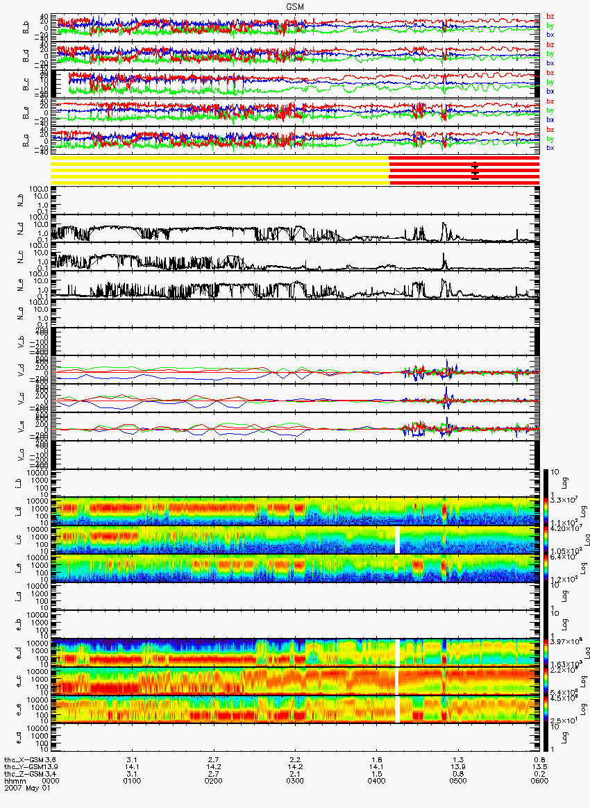Click the B_b axis label
590x808 pixels.
[26, 28]
